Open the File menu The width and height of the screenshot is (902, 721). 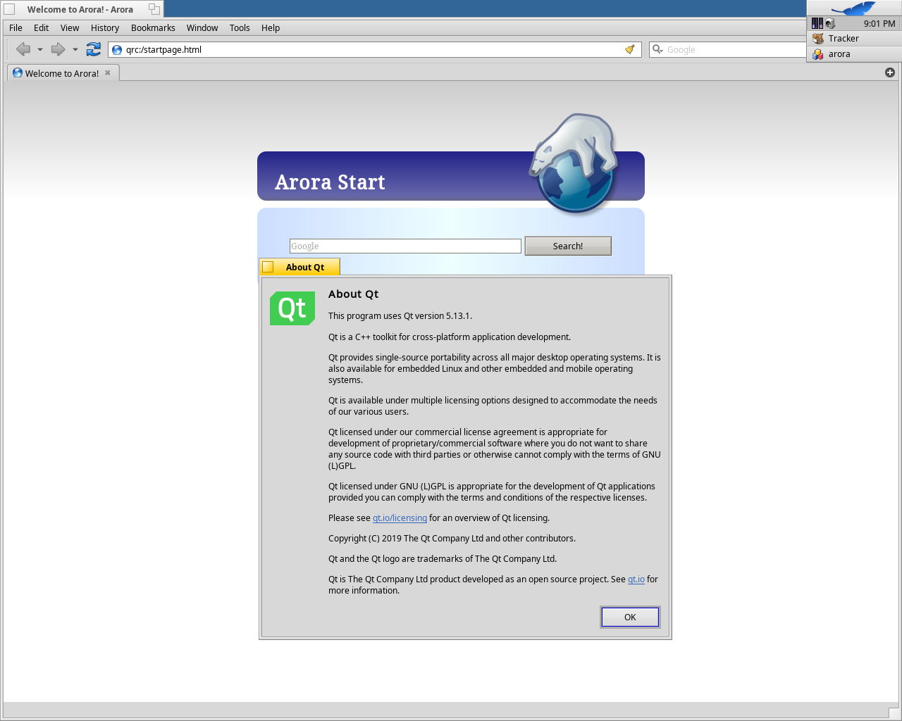(16, 28)
